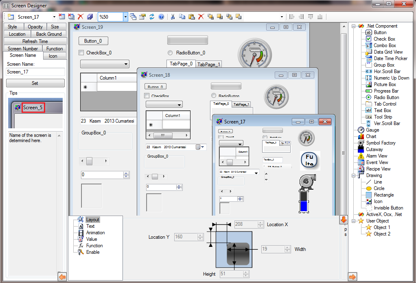Click the blue help question mark icon
This screenshot has height=283, width=416.
coord(161,17)
